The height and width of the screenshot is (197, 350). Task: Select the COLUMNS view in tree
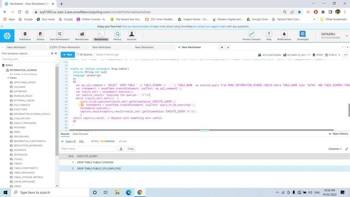[x=20, y=87]
